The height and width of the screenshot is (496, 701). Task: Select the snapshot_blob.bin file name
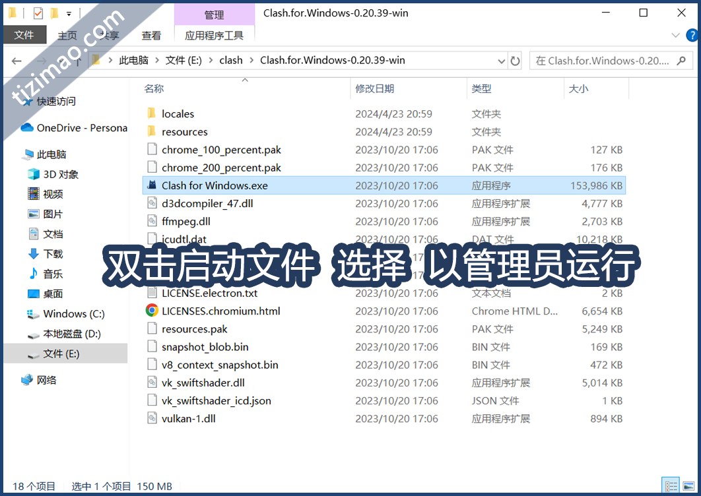205,347
